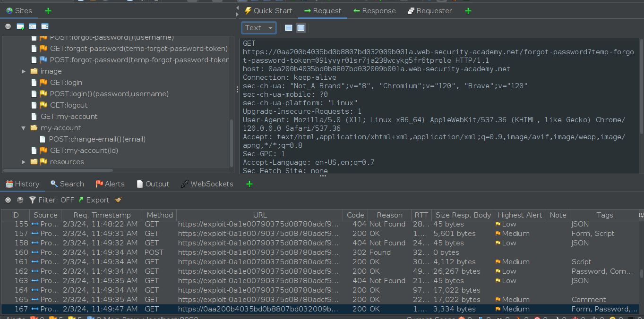Click the broom icon to clear history
Viewport: 644px width, 319px height.
(118, 200)
